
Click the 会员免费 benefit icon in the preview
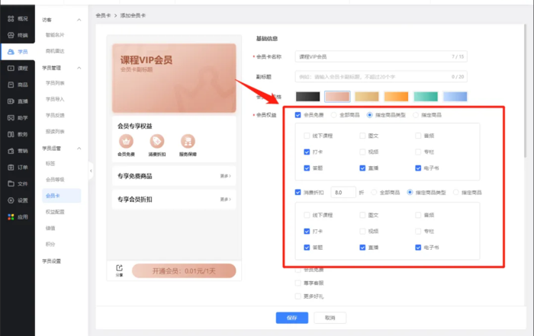coord(125,142)
